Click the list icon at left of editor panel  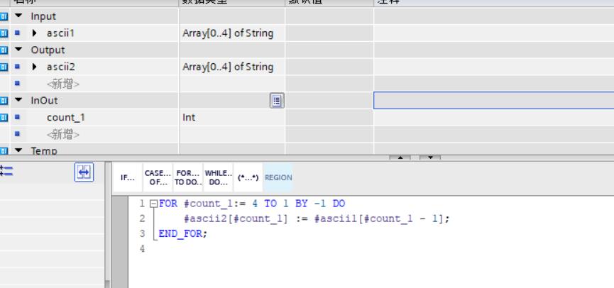coord(6,170)
